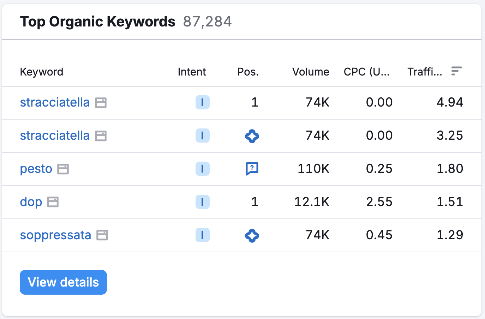Click the Intent column header
This screenshot has height=319, width=485.
(192, 72)
